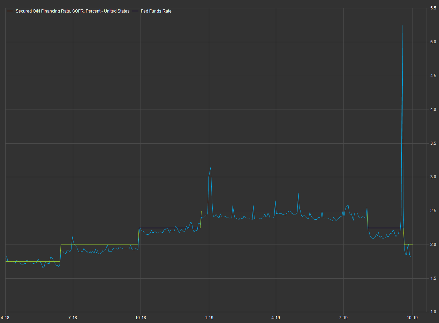Click the 3.0 y-axis label
Screen dimensions: 439x323
tap(433, 177)
